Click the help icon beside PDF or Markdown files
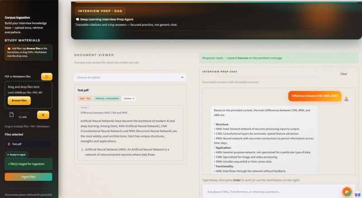The width and height of the screenshot is (362, 198). pos(47,76)
